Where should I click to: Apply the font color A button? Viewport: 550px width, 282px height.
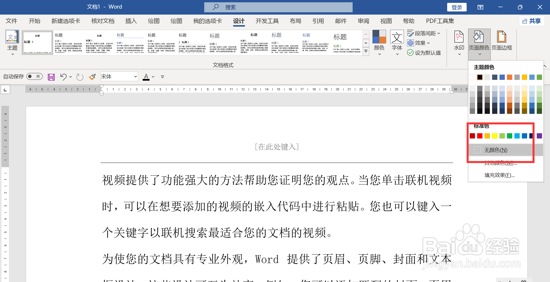click(146, 77)
